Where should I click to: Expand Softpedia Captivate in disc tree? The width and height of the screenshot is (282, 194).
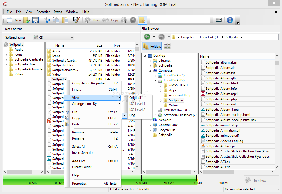click(x=6, y=60)
